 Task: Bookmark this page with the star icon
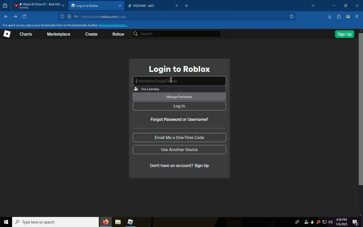point(292,17)
